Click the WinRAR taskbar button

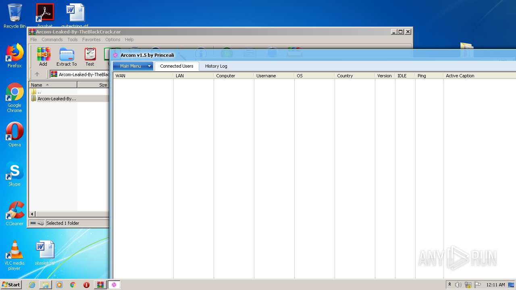100,285
